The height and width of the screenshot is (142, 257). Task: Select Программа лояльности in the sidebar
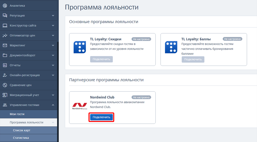coord(29,122)
